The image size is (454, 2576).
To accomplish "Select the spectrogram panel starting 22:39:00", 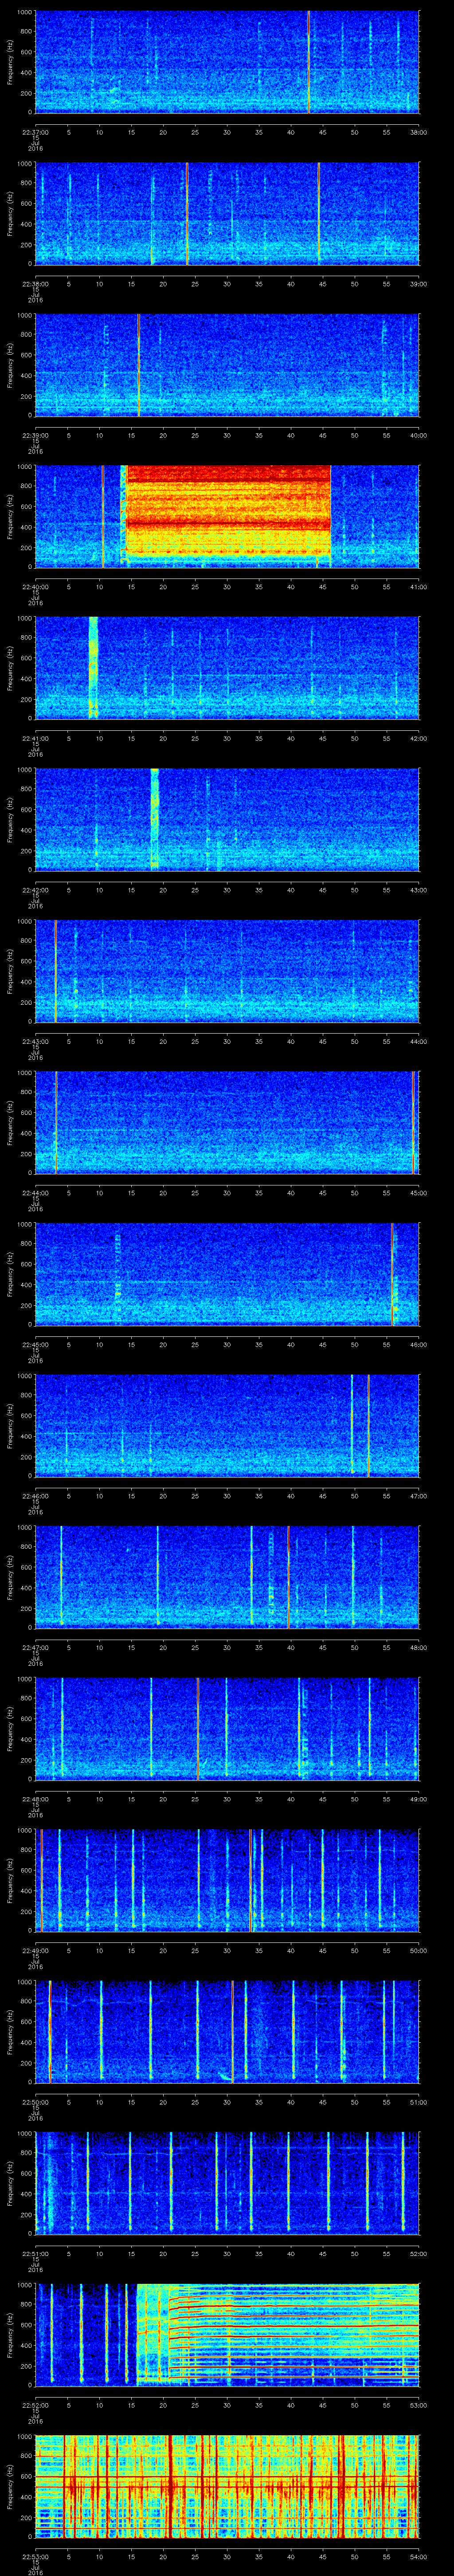I will (x=227, y=365).
